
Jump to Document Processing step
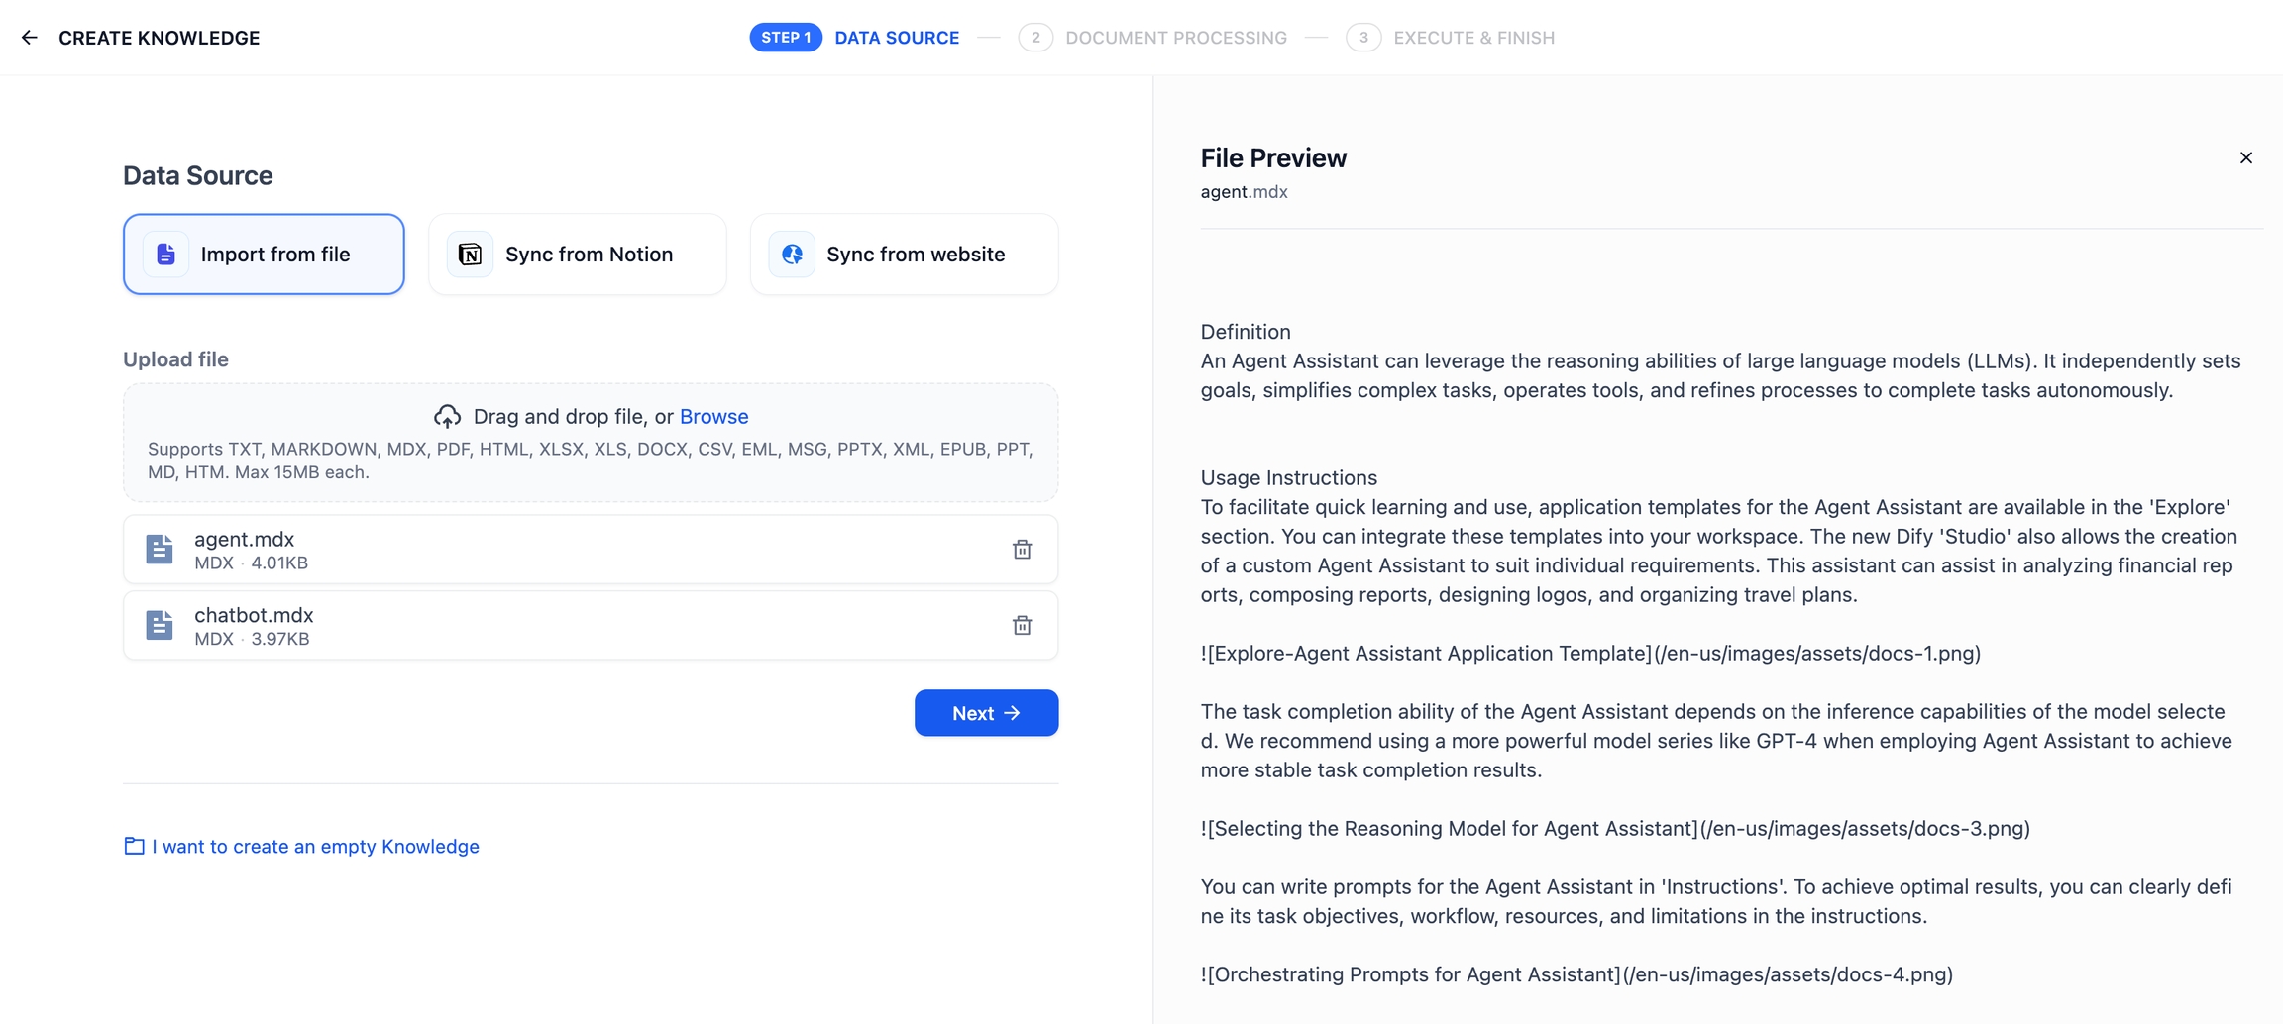pyautogui.click(x=1153, y=38)
